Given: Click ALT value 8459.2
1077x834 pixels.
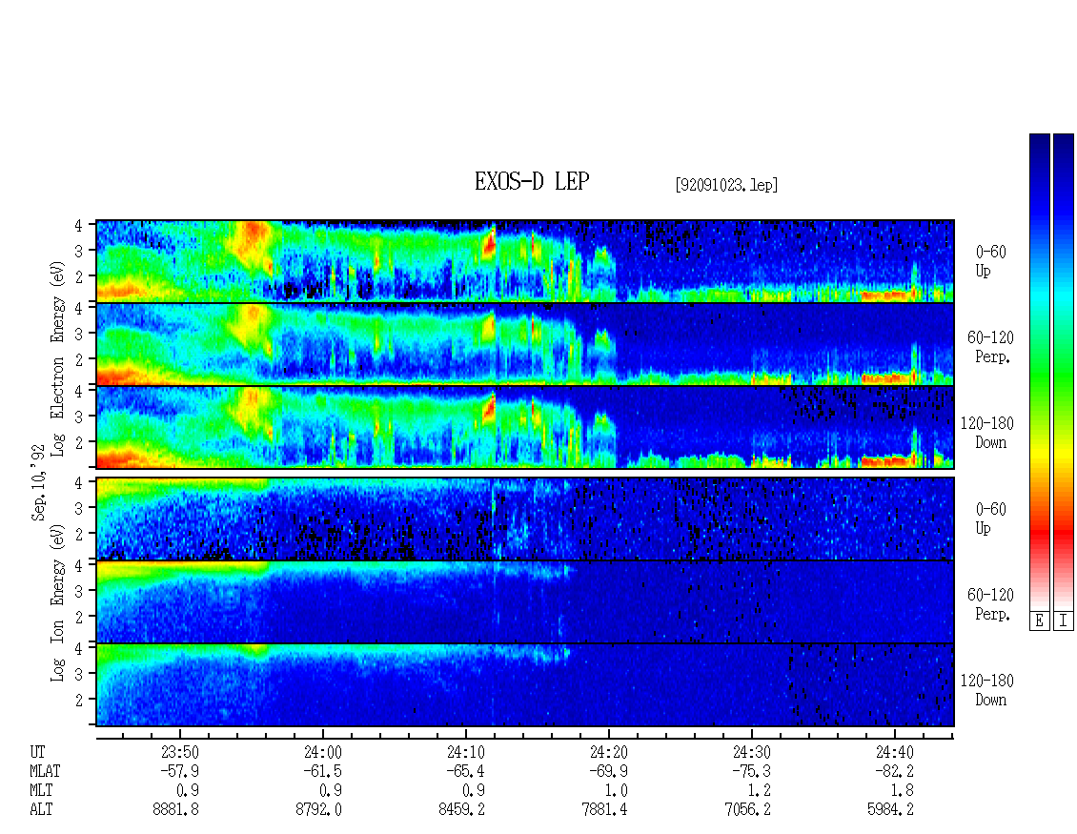Looking at the screenshot, I should [461, 810].
